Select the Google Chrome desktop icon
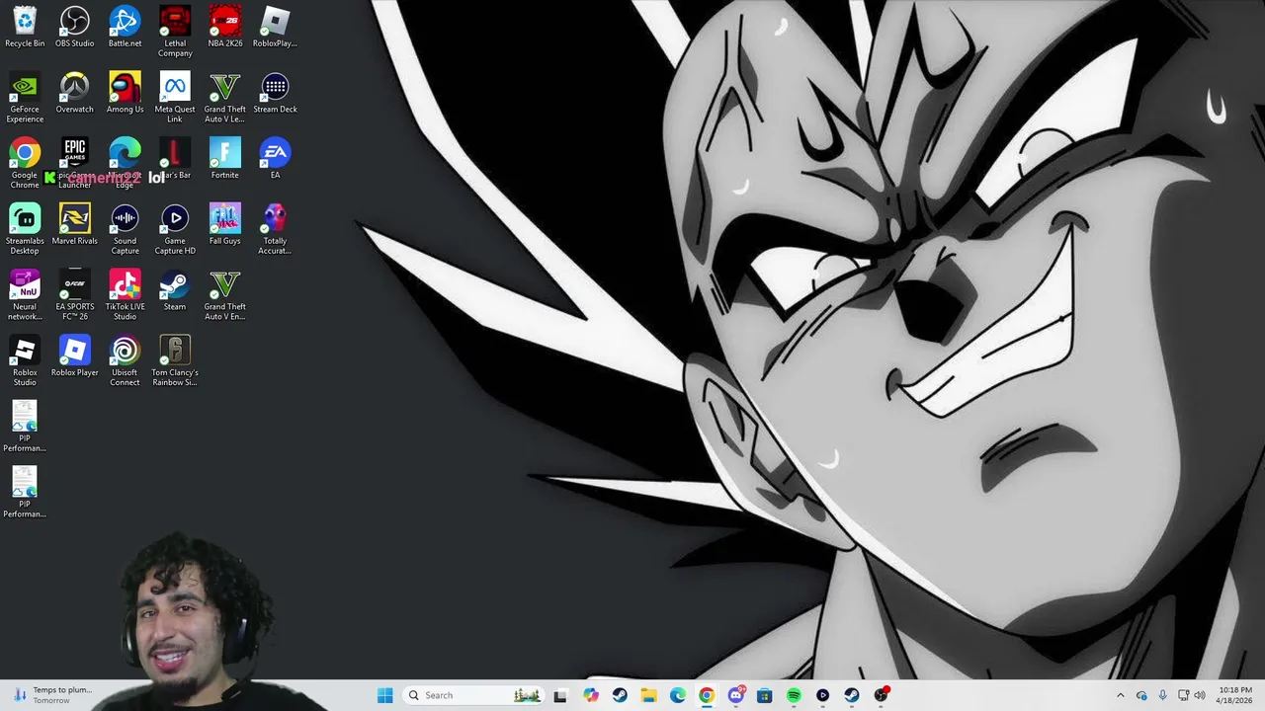 (x=25, y=163)
